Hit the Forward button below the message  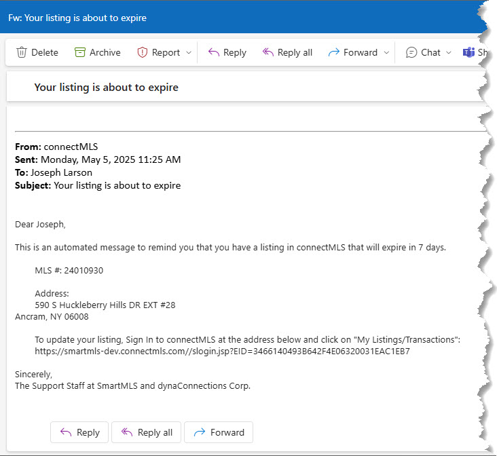(219, 432)
